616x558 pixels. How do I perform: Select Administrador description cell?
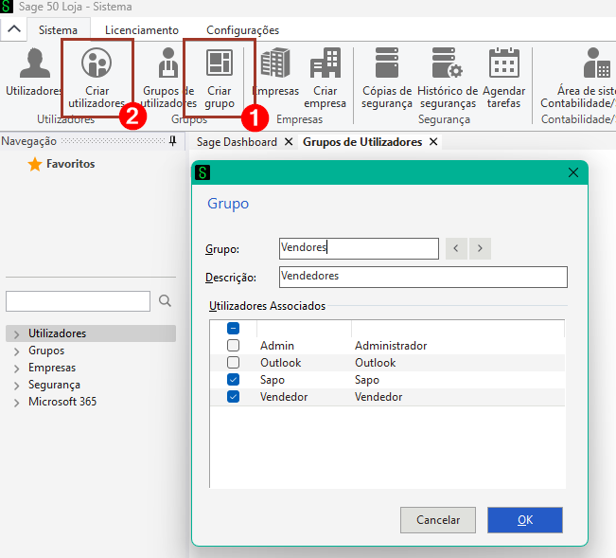(391, 345)
